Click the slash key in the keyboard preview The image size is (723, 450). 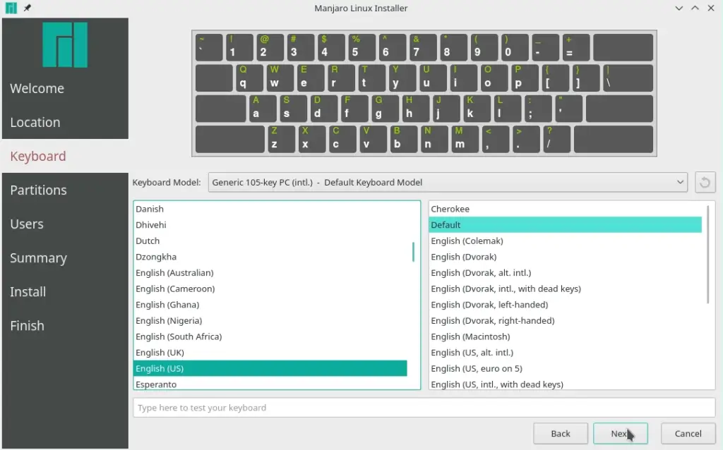click(556, 139)
